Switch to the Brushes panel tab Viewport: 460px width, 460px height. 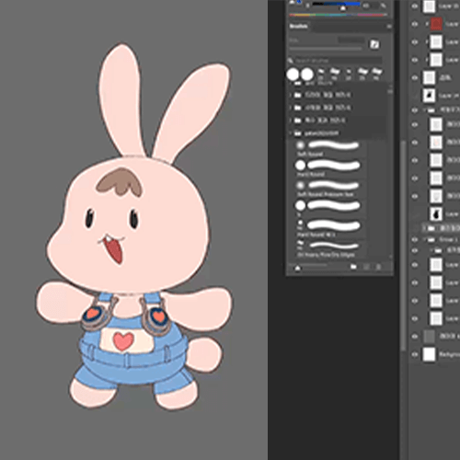pyautogui.click(x=299, y=27)
